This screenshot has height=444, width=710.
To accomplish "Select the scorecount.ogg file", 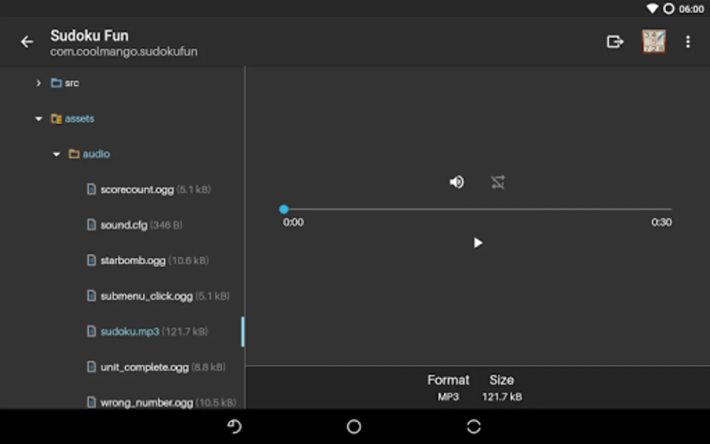I will [x=137, y=189].
